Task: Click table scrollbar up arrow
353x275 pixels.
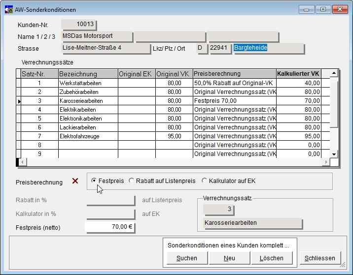Action: point(334,73)
